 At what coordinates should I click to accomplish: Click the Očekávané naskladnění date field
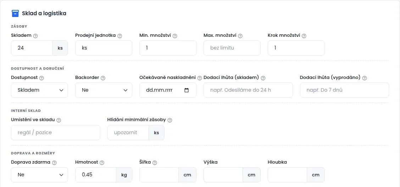point(168,90)
